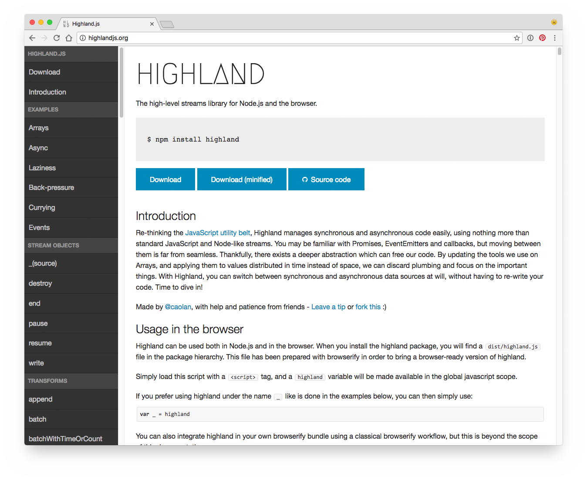Viewport: 587px width, 480px height.
Task: Click the STREAM OBJECTS section heading
Action: [x=71, y=246]
